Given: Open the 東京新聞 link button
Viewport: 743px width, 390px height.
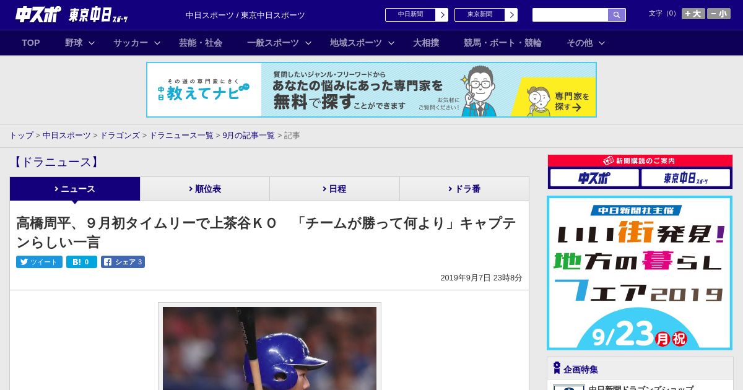Looking at the screenshot, I should click(x=485, y=15).
